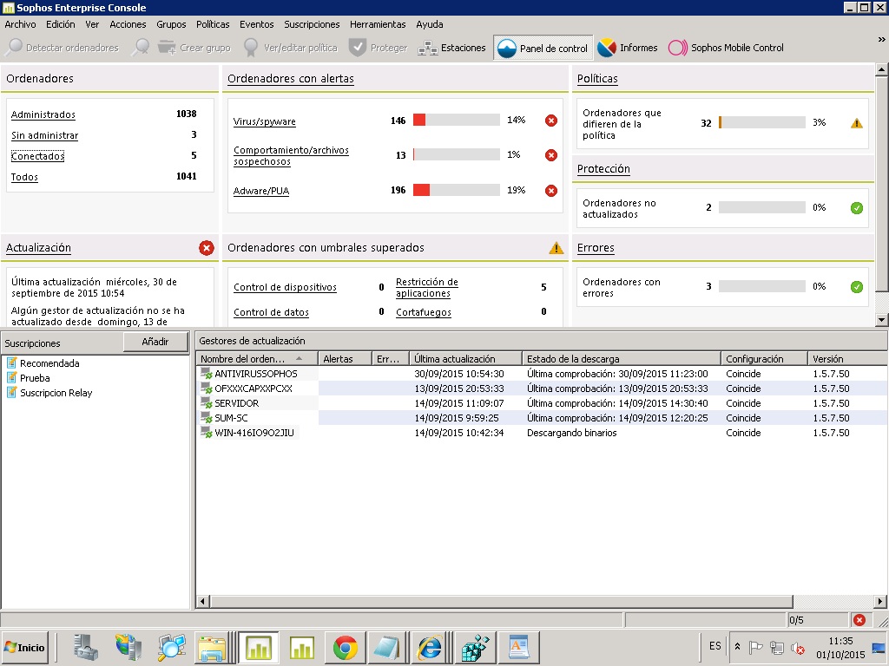Click the dashboard scroll down arrow
This screenshot has width=889, height=666.
[881, 320]
